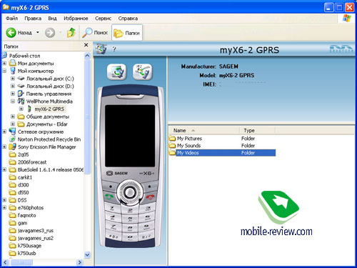This screenshot has width=357, height=268.
Task: Select the javagames3_rus folder
Action: (x=36, y=231)
